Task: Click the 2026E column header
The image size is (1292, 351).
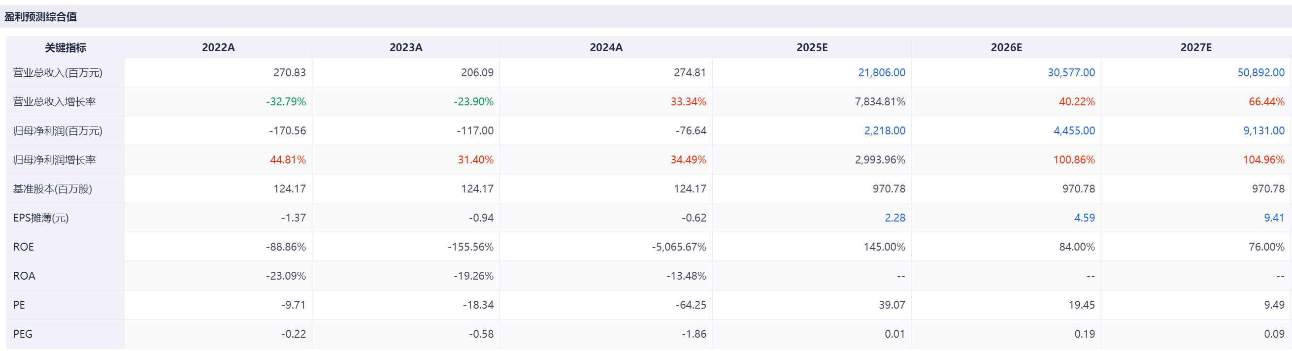Action: (1006, 48)
